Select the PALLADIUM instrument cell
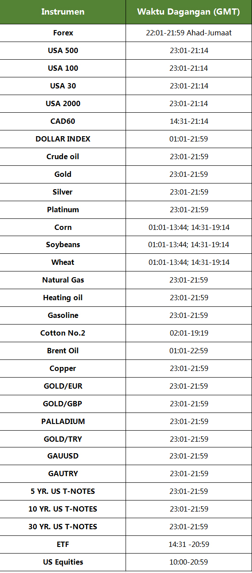Image resolution: width=252 pixels, height=573 pixels. coord(63,421)
